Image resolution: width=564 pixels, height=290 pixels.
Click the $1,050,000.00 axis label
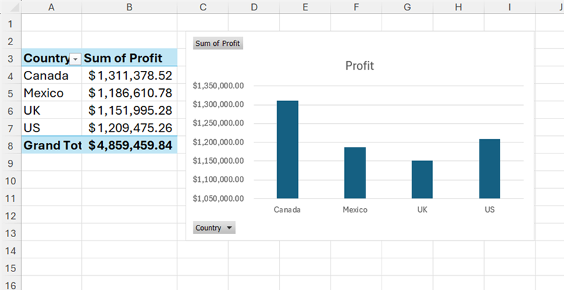point(219,198)
